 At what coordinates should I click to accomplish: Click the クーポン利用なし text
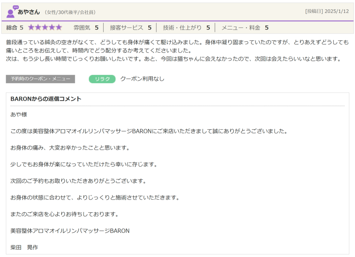[x=142, y=79]
